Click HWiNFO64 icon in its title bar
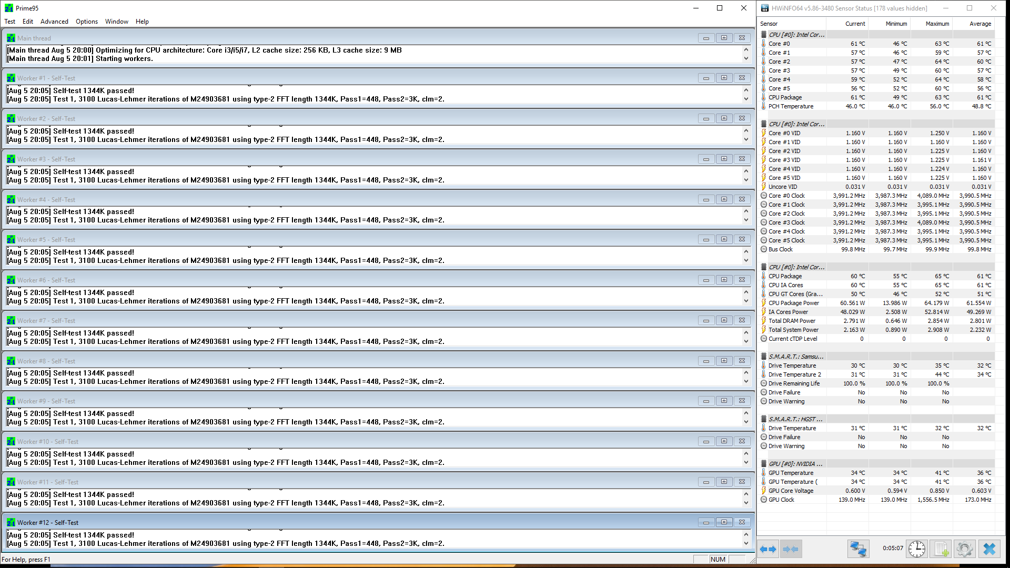 tap(764, 8)
